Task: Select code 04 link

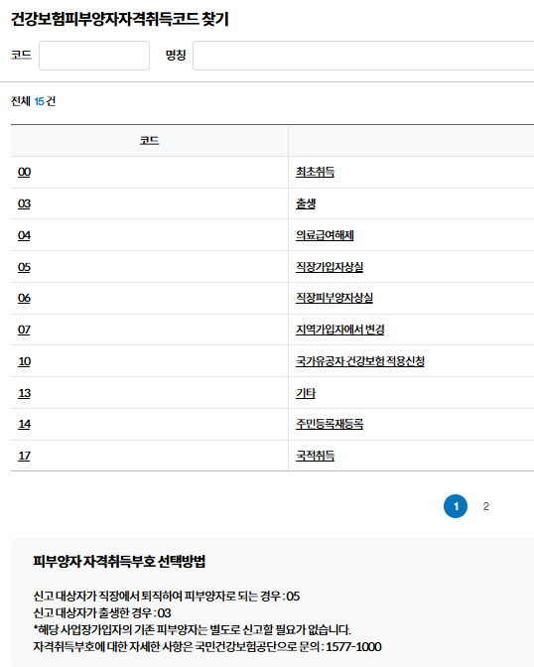Action: point(24,235)
